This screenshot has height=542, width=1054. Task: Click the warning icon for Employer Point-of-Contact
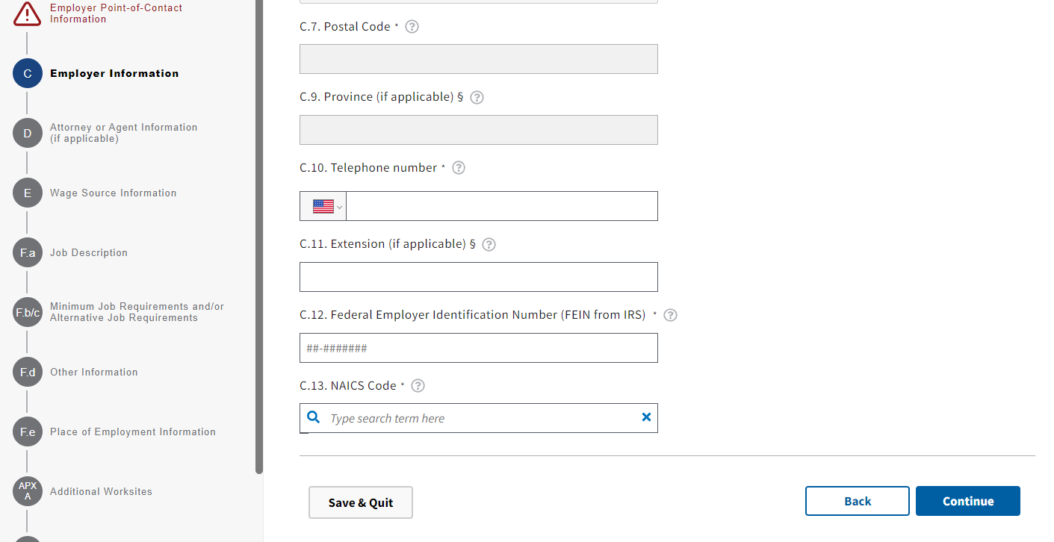tap(28, 13)
